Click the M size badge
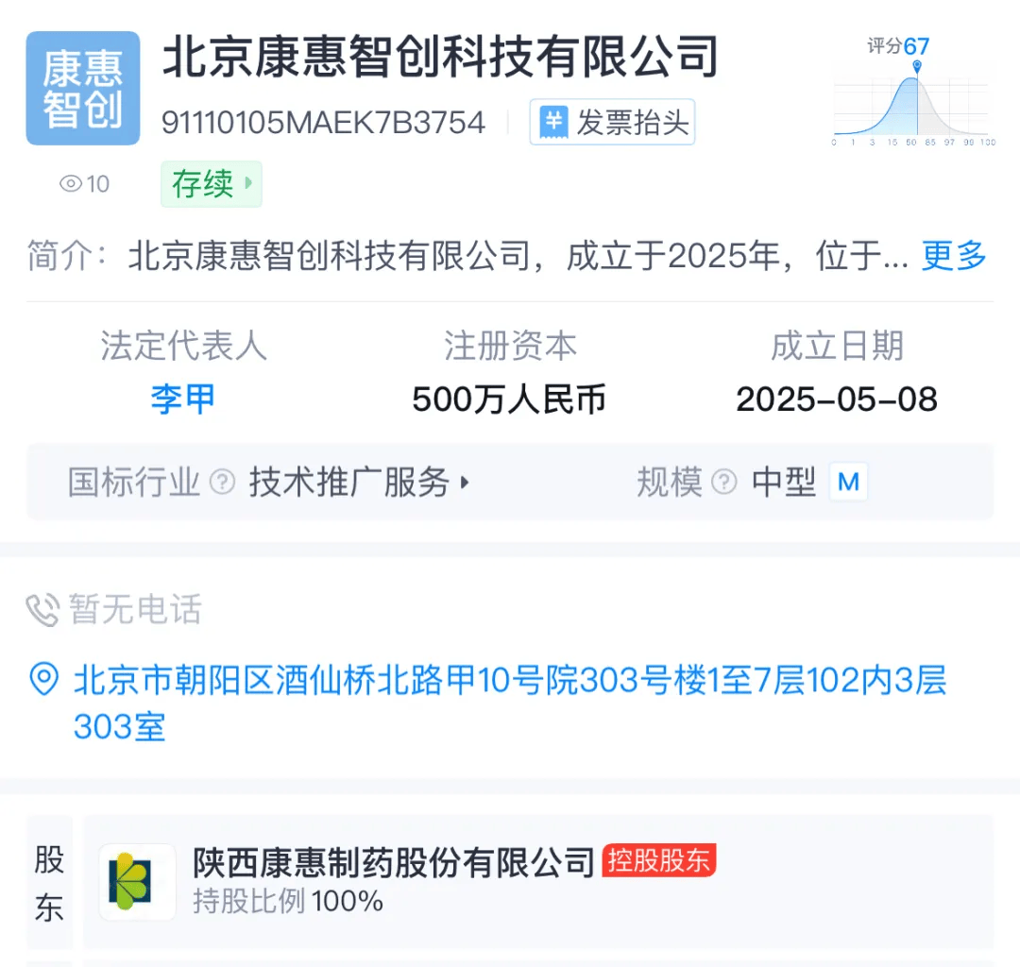 pos(848,482)
